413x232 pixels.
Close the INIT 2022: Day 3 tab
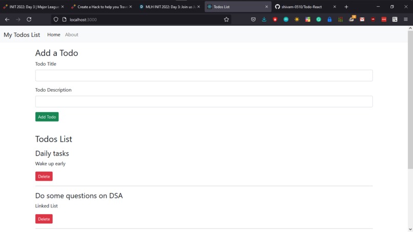(63, 7)
